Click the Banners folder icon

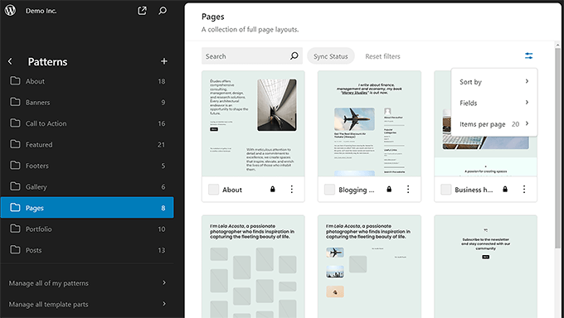(x=15, y=102)
